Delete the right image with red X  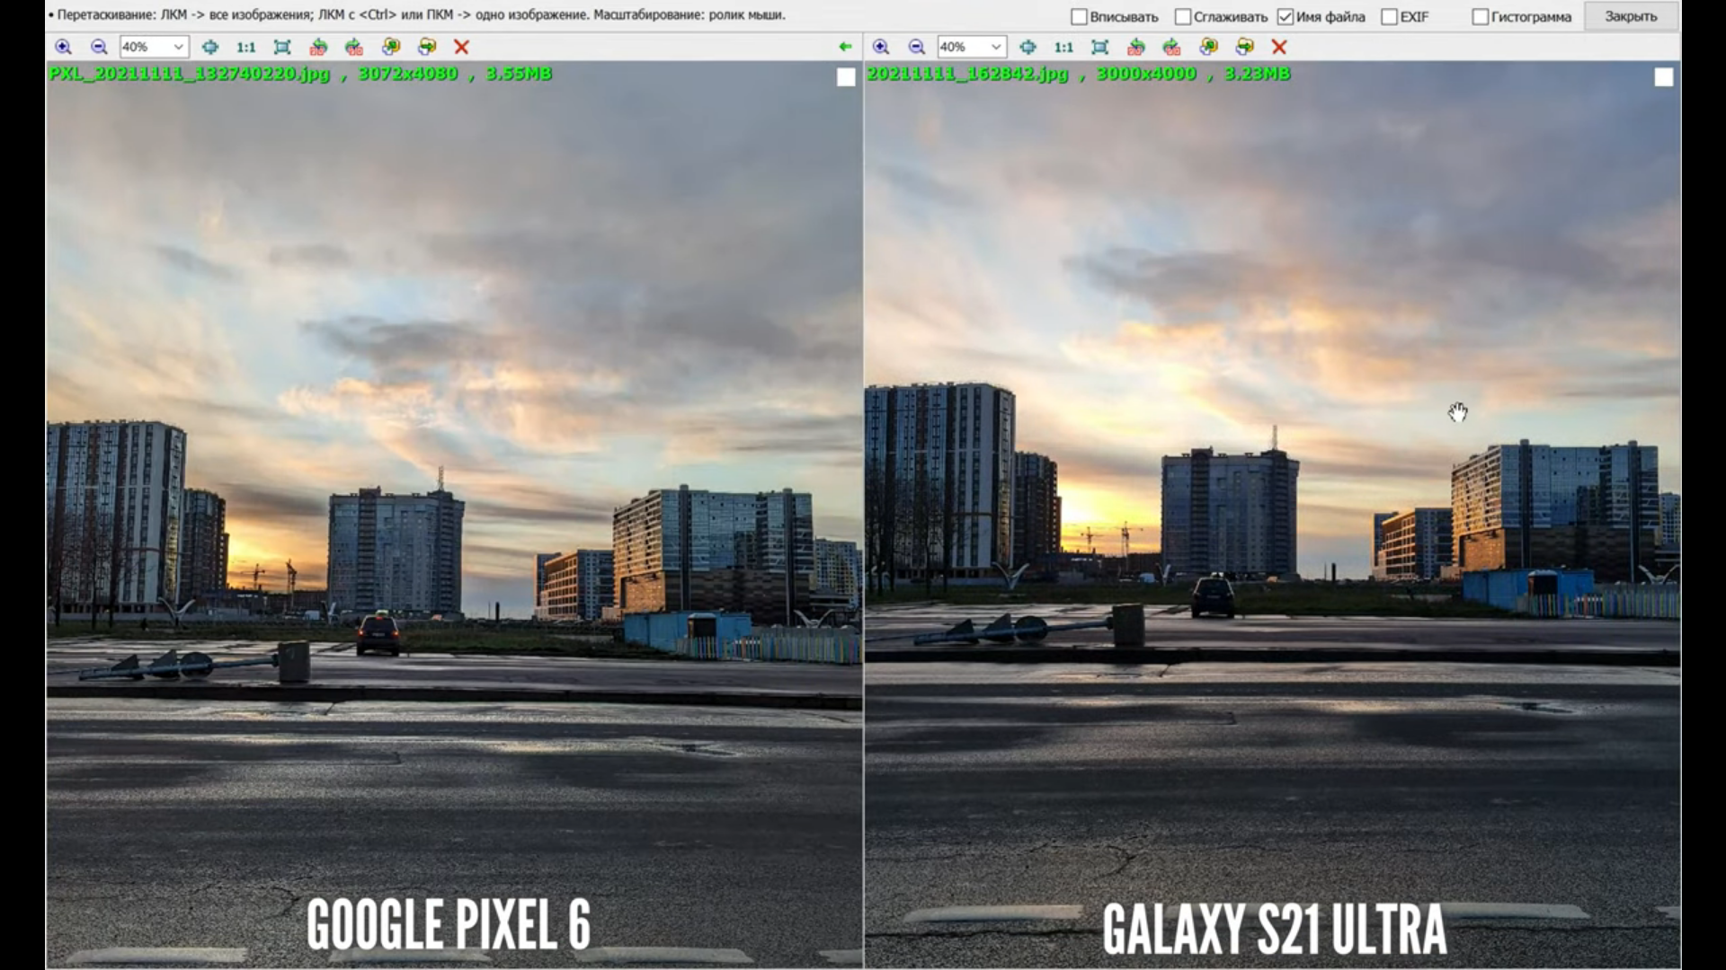[1279, 47]
